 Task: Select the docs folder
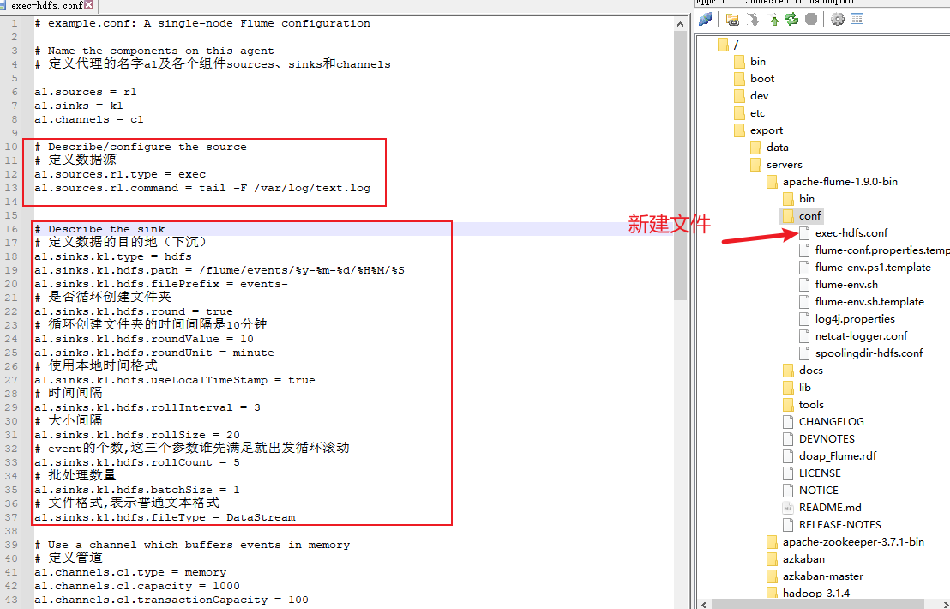pos(810,371)
